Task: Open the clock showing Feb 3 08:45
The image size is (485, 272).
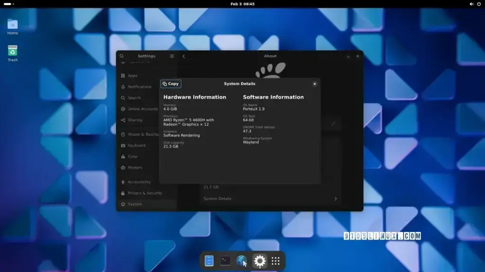Action: (242, 4)
